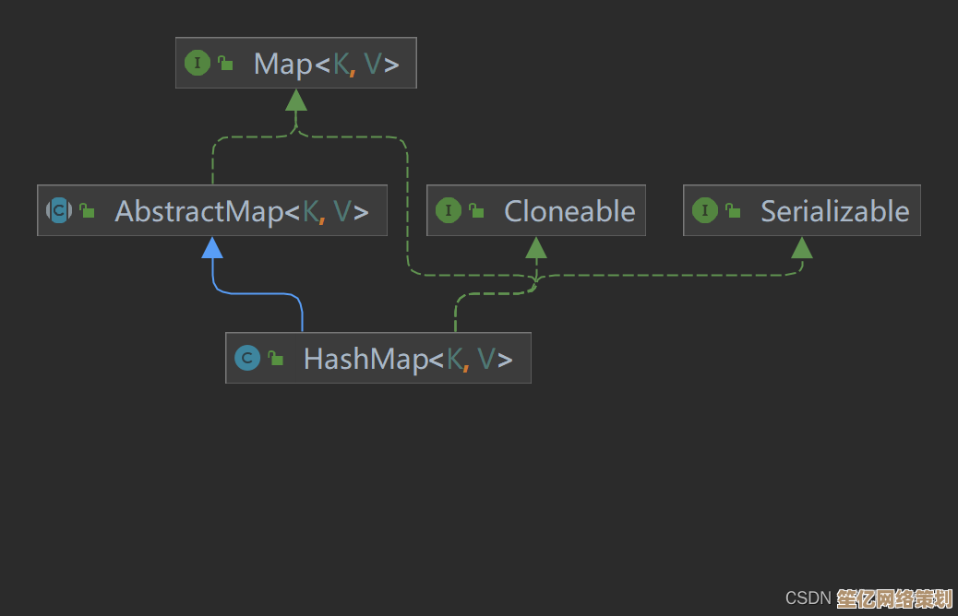
Task: Click the lock icon beside Serializable
Action: click(x=733, y=211)
